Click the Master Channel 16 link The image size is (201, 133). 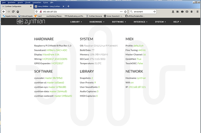tap(144, 55)
